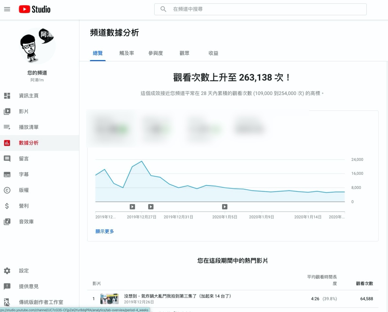Click the 留言 comments icon

[x=7, y=159]
